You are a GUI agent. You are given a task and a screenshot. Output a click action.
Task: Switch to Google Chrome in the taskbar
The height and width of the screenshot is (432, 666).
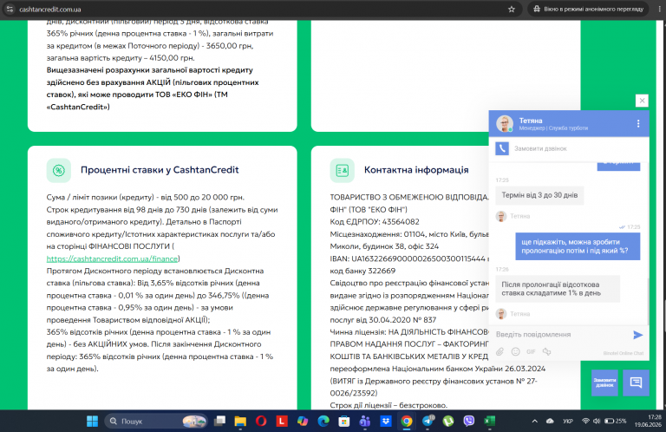[x=407, y=421]
